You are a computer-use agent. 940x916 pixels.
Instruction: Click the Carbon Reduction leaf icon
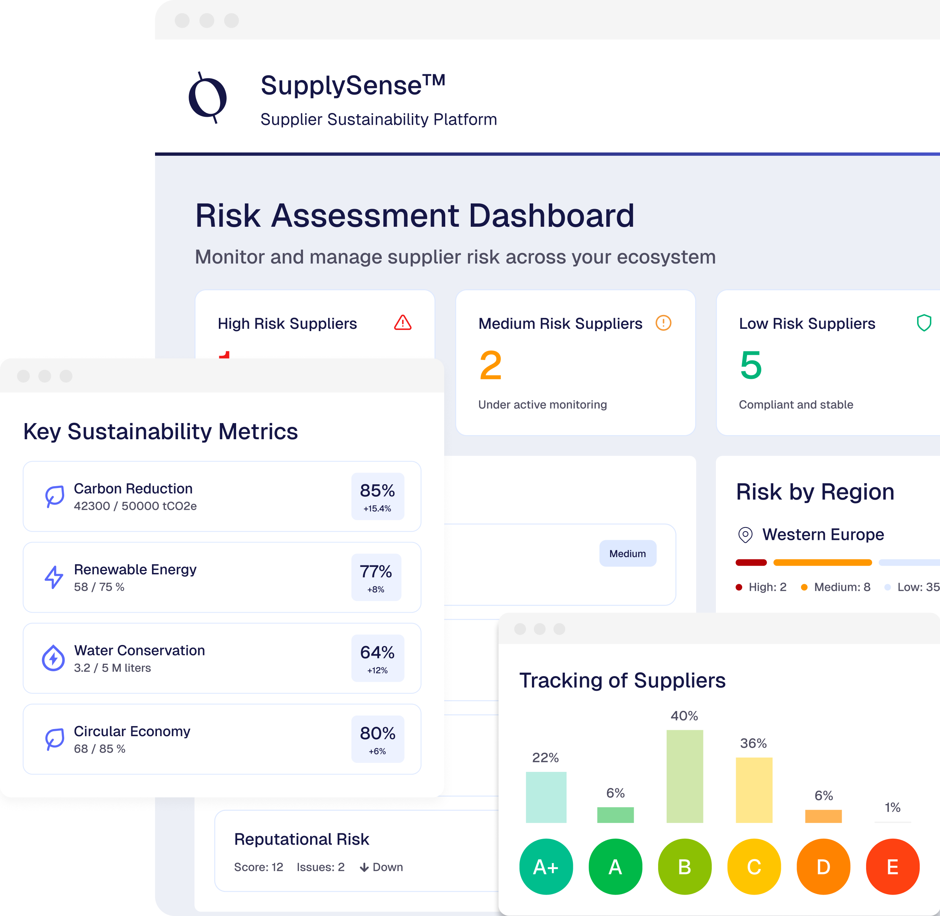pos(54,497)
